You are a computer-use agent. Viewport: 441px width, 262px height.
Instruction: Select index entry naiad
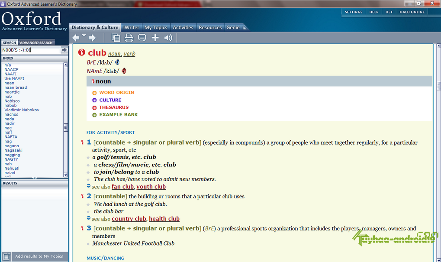coord(10,173)
